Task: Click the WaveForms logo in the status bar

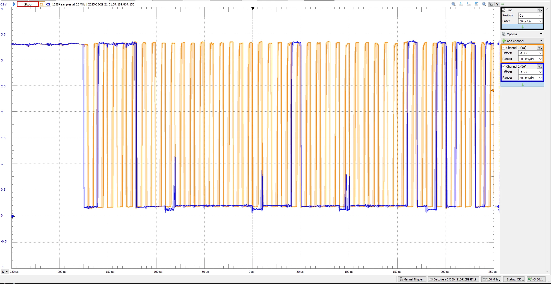Action: 530,279
